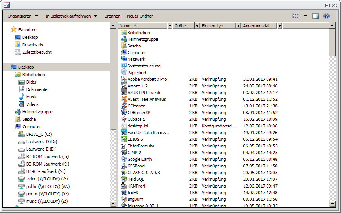The image size is (341, 213).
Task: Click date 06.05.2017 18:53 of ElsterFormular
Action: click(260, 146)
